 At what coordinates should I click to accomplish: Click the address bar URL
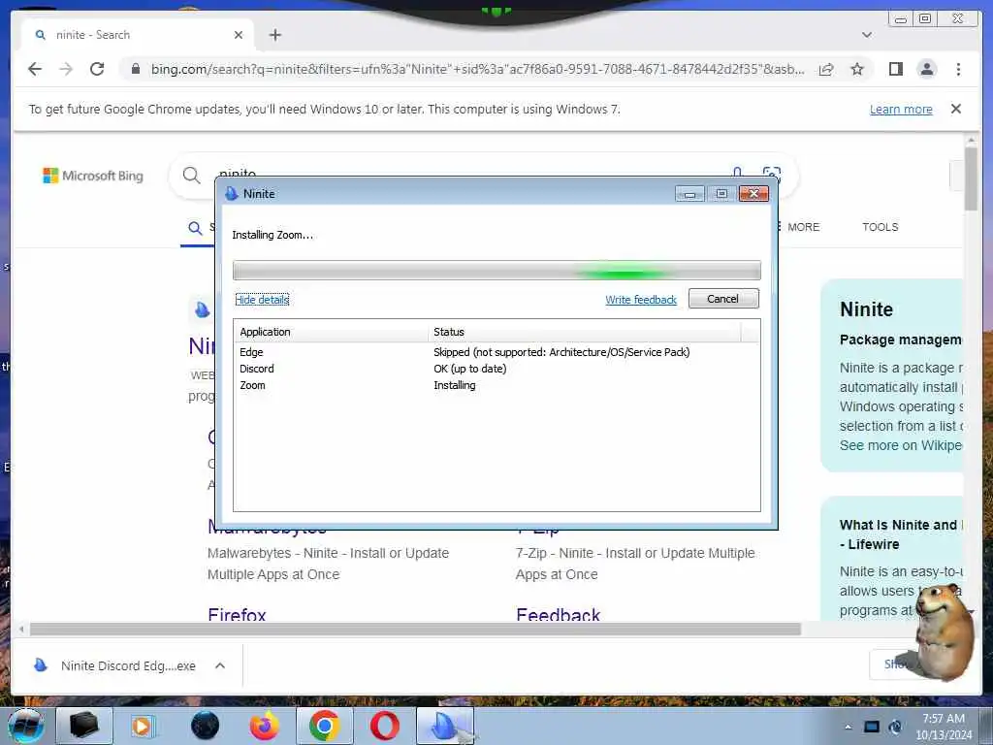[477, 69]
